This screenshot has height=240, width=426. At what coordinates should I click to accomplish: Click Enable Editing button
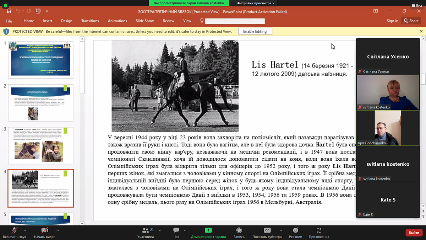coord(255,31)
